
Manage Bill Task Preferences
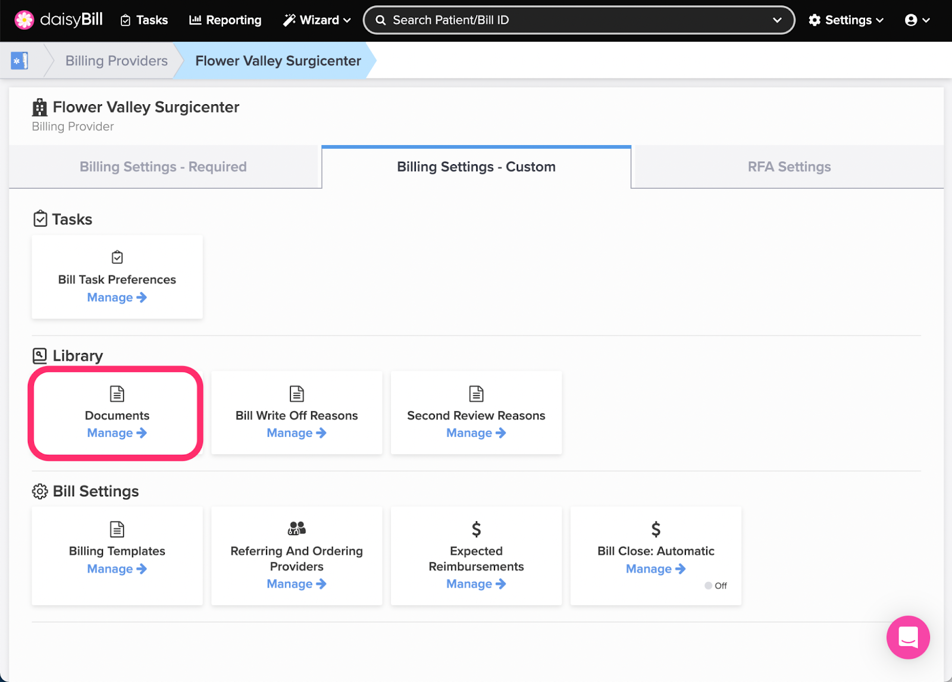pos(117,298)
